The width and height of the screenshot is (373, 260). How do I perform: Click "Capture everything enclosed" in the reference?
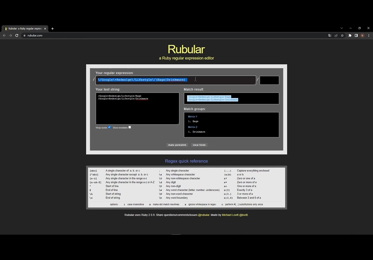(x=253, y=171)
